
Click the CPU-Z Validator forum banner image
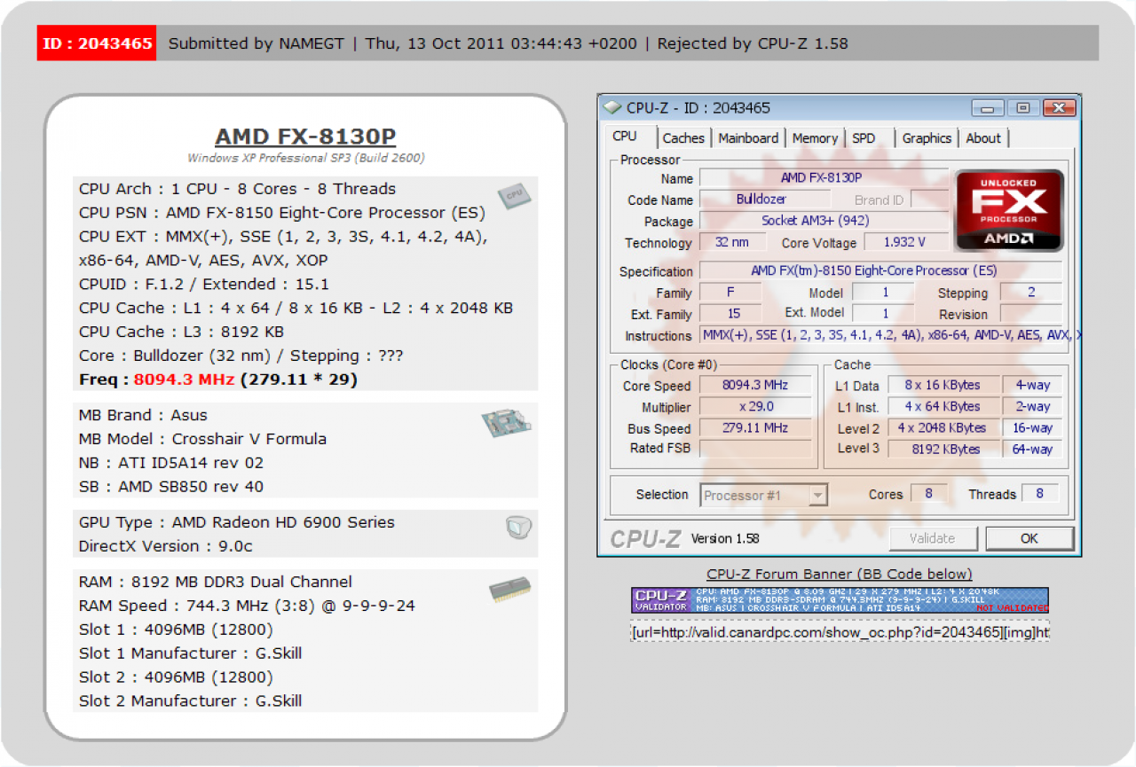pos(840,600)
